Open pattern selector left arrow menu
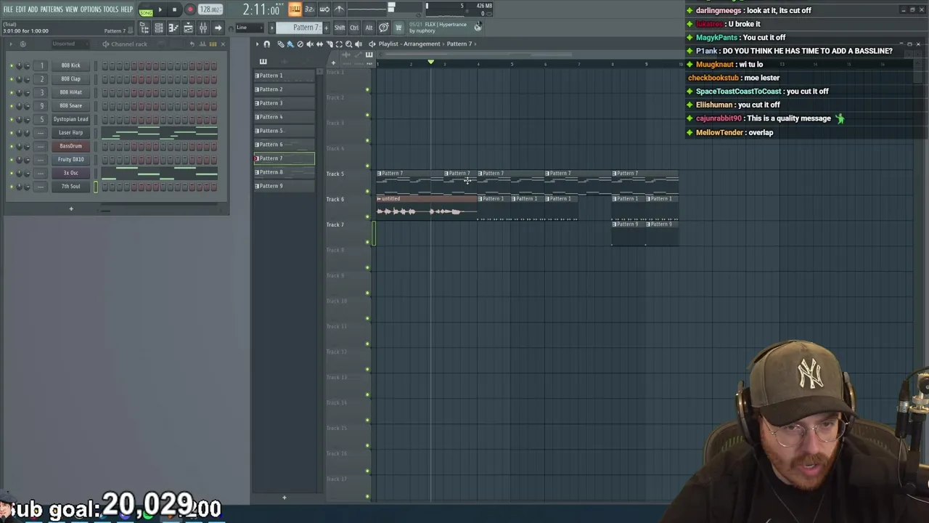Image resolution: width=929 pixels, height=523 pixels. click(x=272, y=28)
